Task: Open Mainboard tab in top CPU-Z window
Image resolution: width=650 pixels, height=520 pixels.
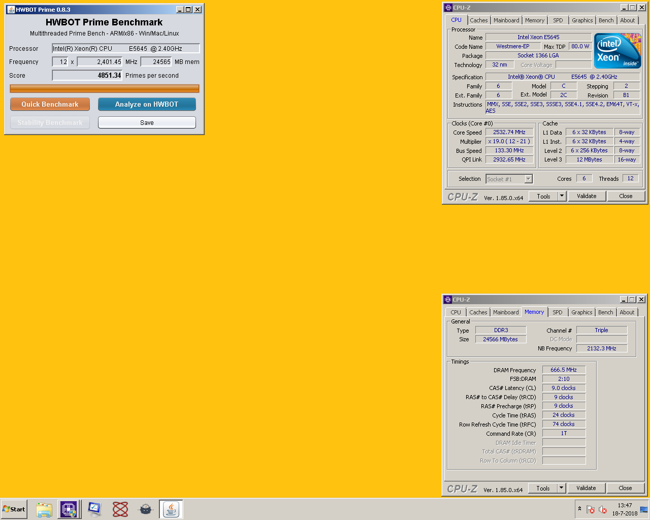Action: click(x=506, y=20)
